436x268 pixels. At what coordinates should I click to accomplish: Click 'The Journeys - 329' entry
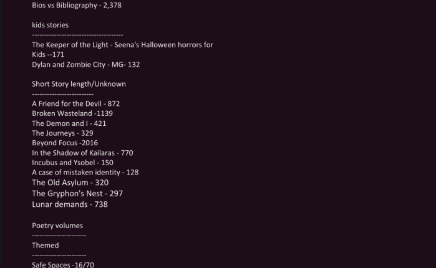pos(62,133)
